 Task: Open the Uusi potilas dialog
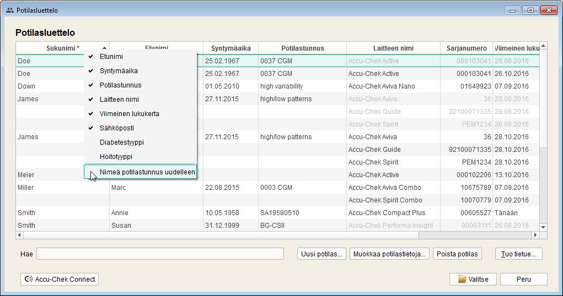tap(321, 254)
